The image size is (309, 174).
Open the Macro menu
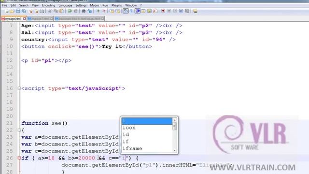pyautogui.click(x=95, y=5)
